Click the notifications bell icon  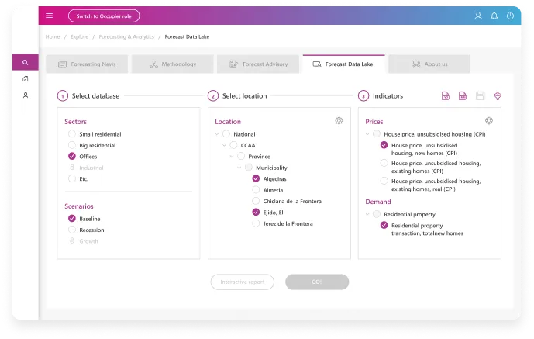[494, 16]
